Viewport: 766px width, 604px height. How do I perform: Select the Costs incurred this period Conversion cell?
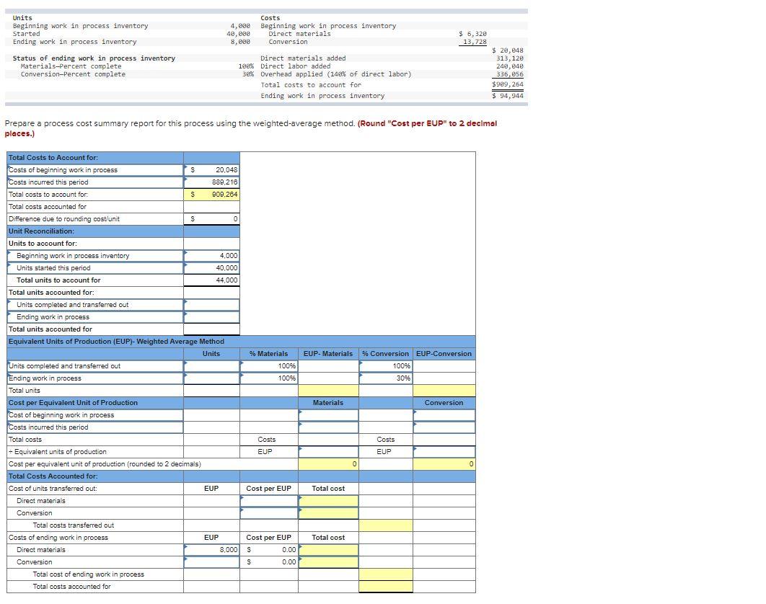point(443,427)
